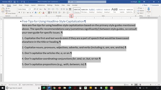Decrease the paragraph indent
The image size is (161, 90).
[61, 9]
